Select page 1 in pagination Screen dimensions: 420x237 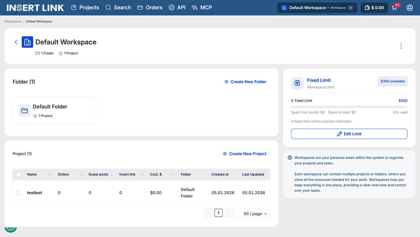point(218,213)
